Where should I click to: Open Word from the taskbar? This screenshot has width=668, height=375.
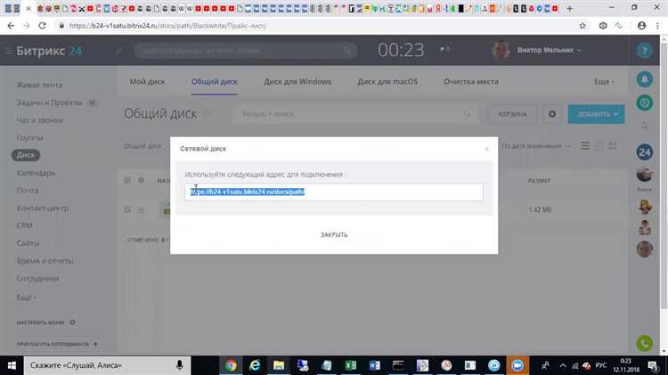[x=374, y=365]
